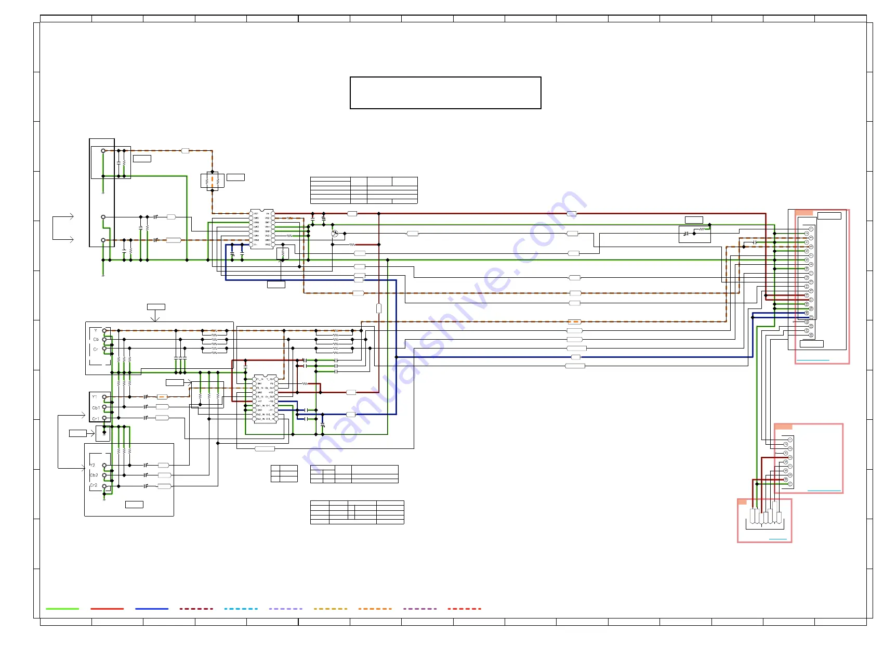This screenshot has height=657, width=884.
Task: Click the Y1_IN pin of the lower IC
Action: (x=255, y=379)
